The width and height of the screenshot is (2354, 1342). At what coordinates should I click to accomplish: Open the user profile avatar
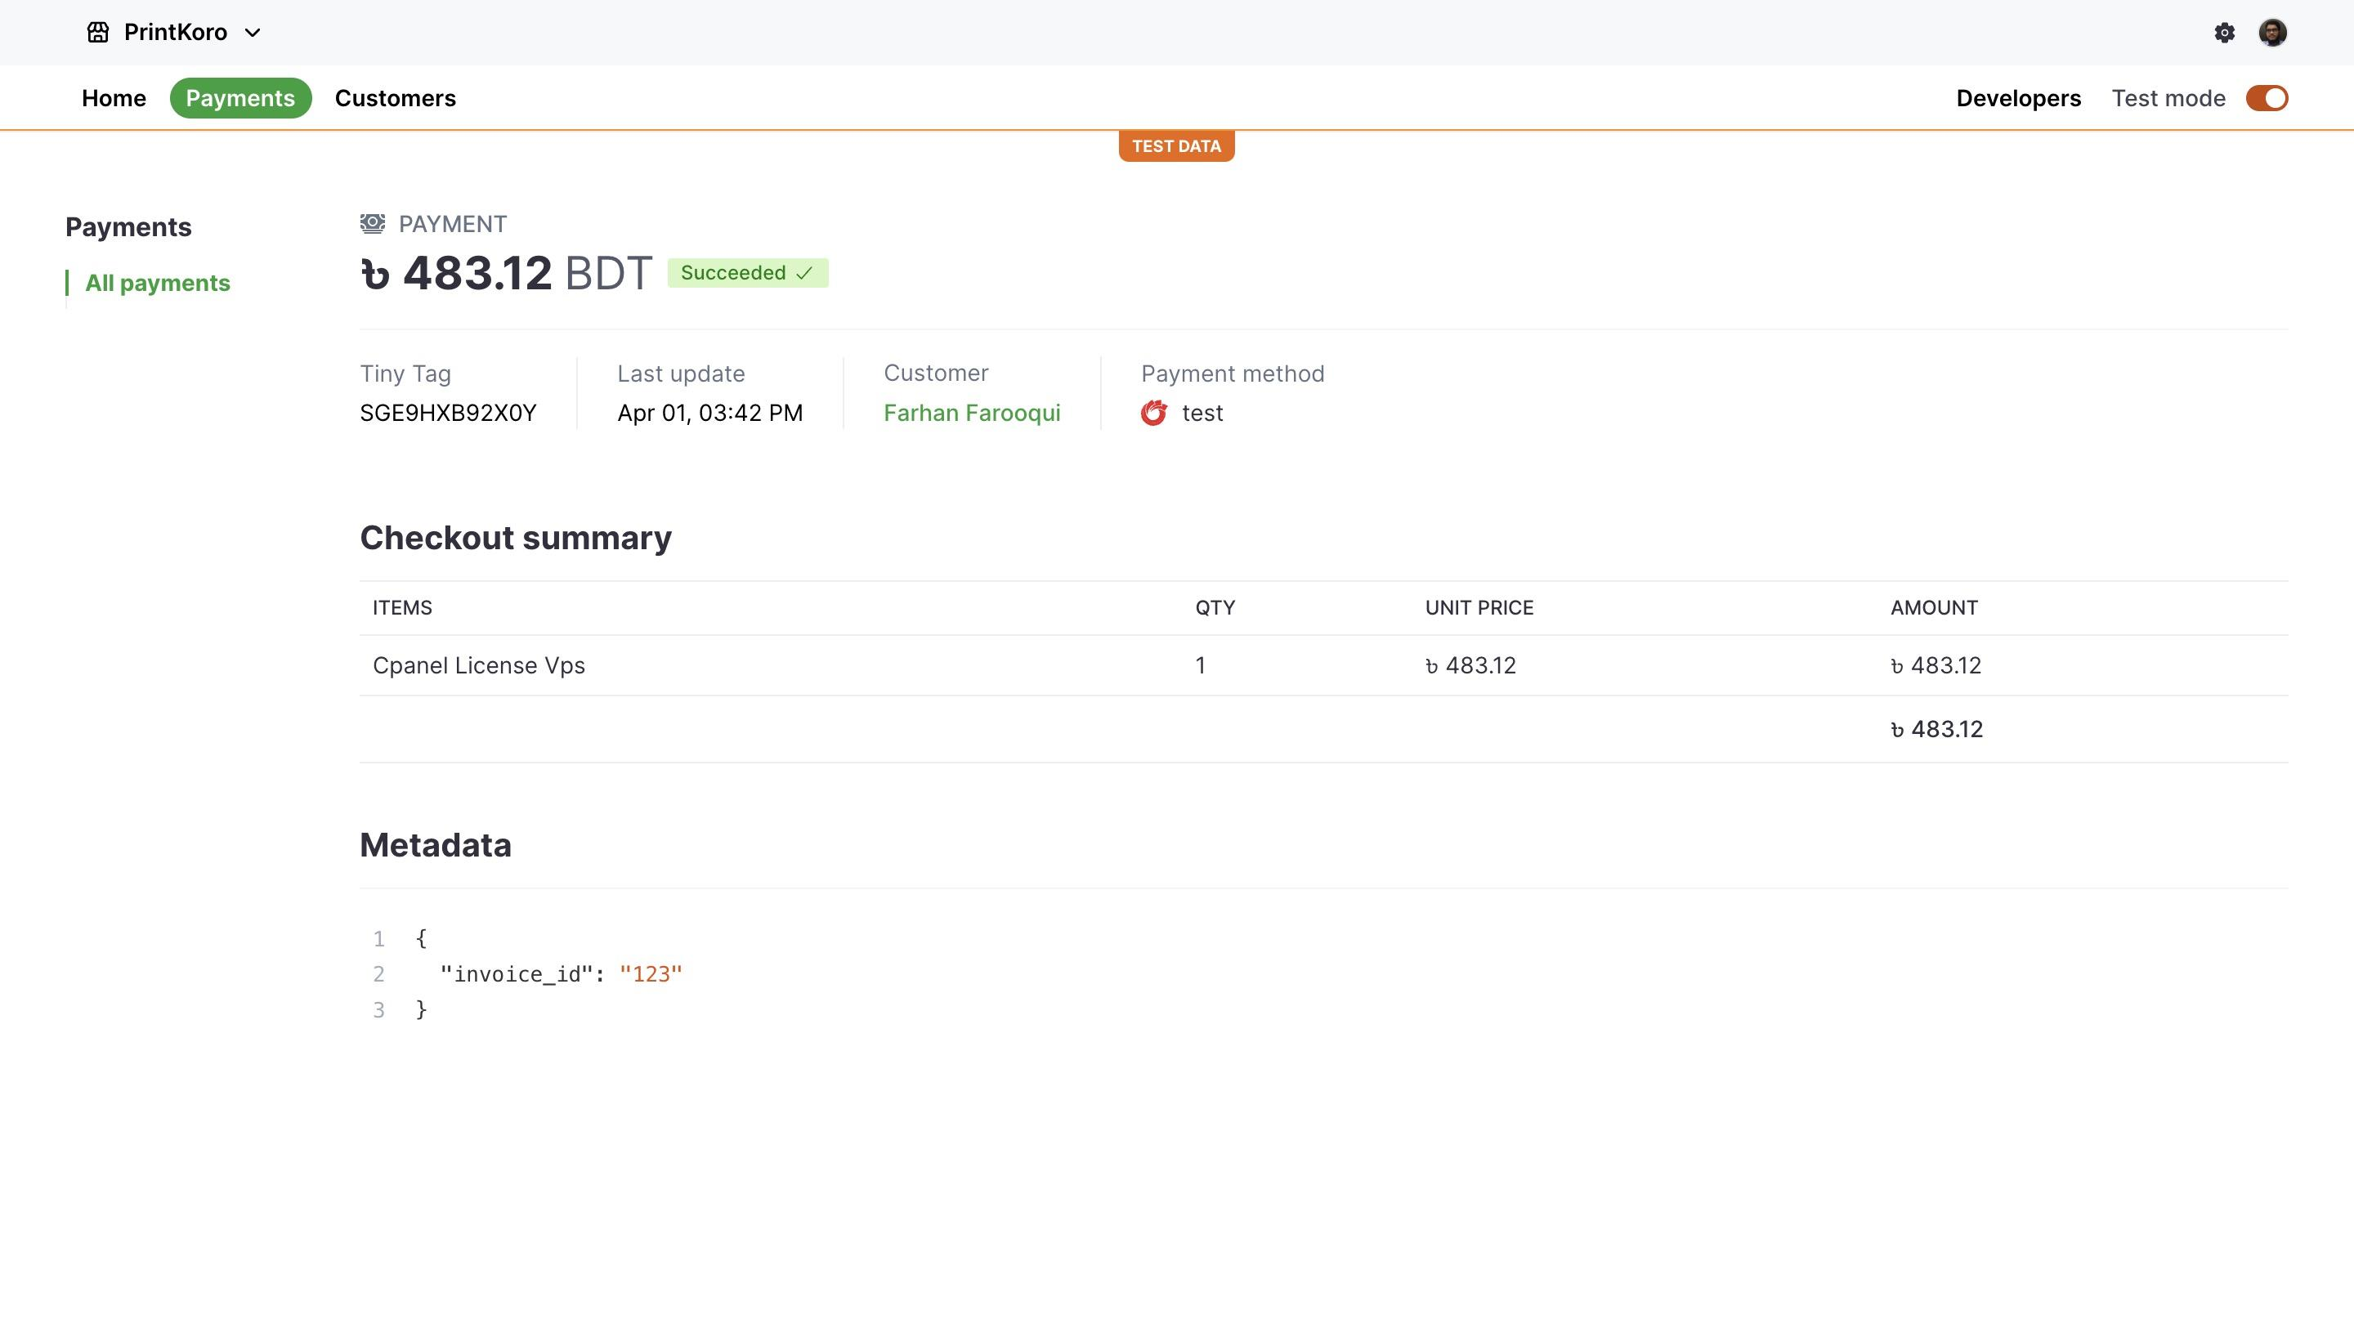point(2272,32)
